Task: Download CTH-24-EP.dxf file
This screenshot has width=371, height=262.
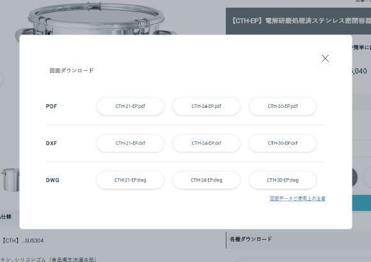Action: tap(207, 143)
